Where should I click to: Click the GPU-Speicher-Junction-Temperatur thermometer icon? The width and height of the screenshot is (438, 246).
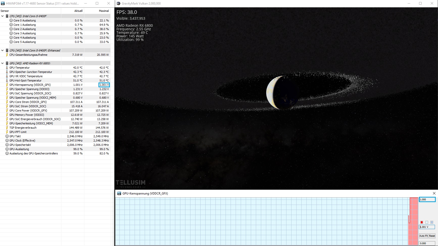pyautogui.click(x=7, y=72)
